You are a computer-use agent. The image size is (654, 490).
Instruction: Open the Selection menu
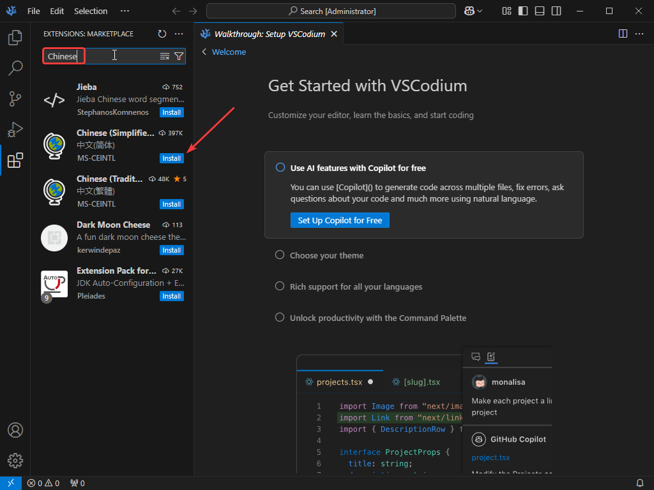click(91, 11)
